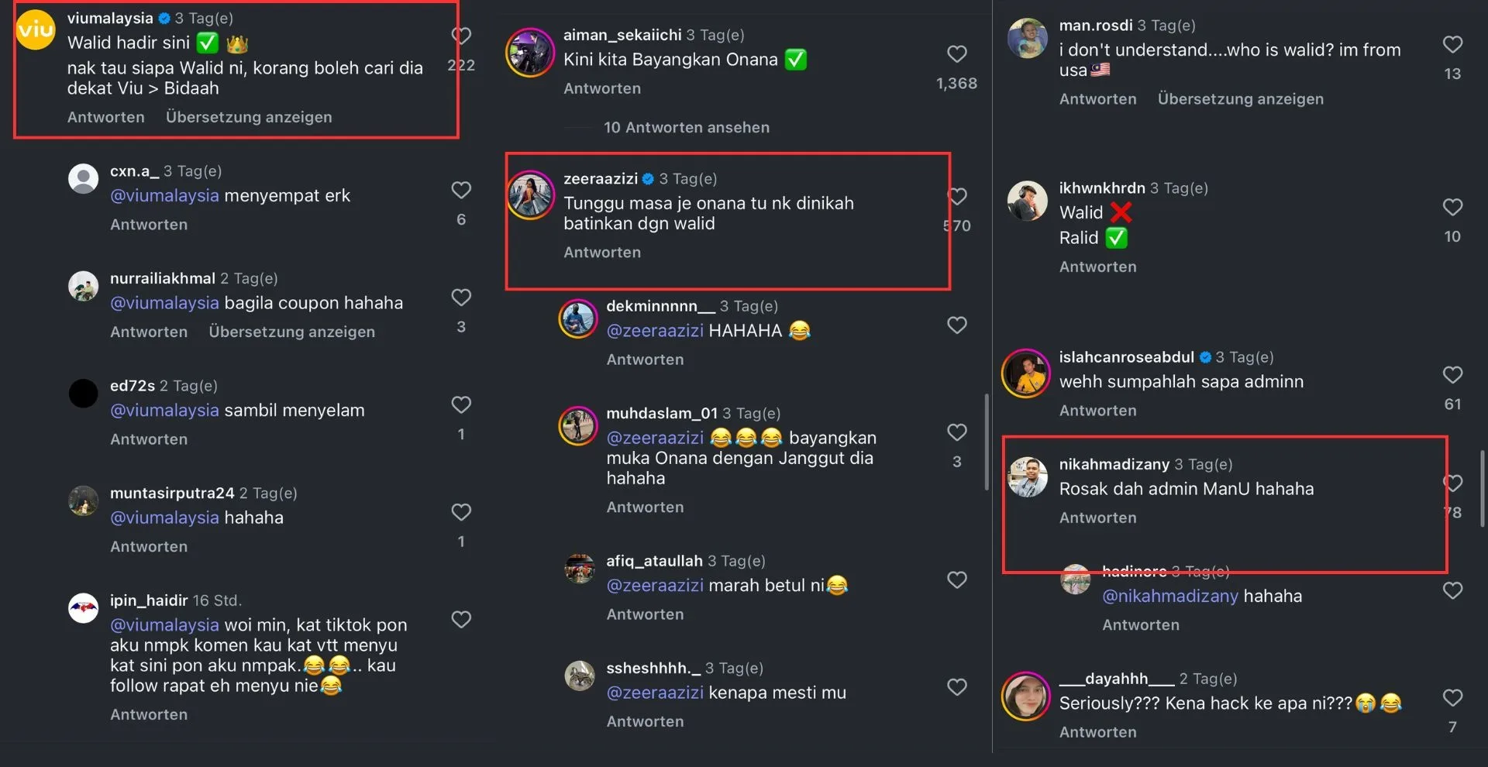The width and height of the screenshot is (1488, 767).
Task: Tap heart on cxn.a_ reply
Action: [x=461, y=191]
